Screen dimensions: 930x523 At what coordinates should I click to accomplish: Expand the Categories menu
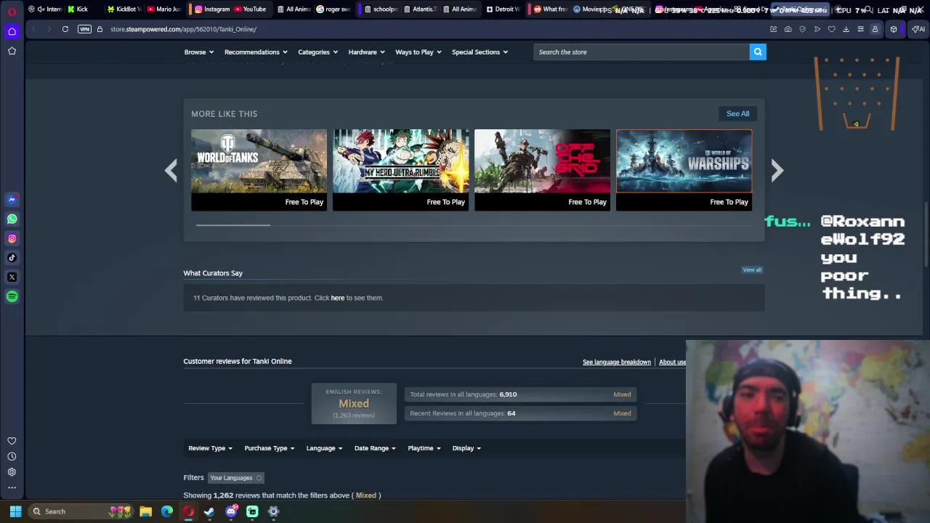click(318, 52)
